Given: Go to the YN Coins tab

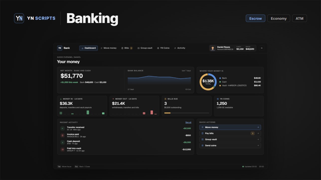Looking at the screenshot, I should (x=163, y=48).
